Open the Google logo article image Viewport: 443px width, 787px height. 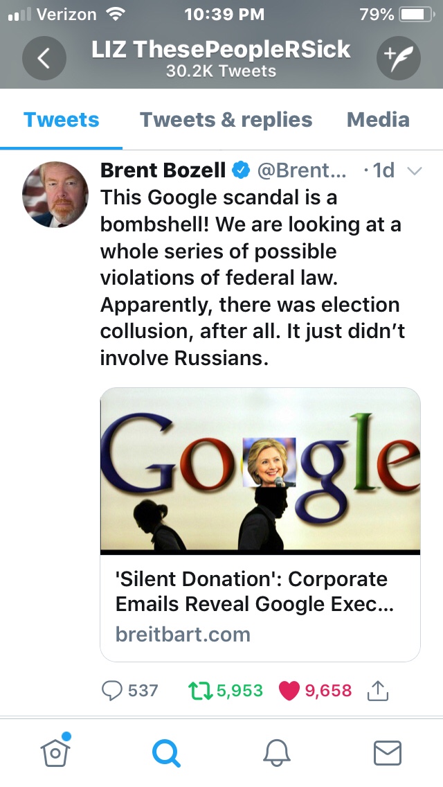pyautogui.click(x=260, y=470)
